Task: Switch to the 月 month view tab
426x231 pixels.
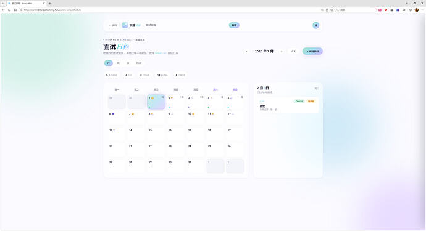Action: click(x=109, y=63)
